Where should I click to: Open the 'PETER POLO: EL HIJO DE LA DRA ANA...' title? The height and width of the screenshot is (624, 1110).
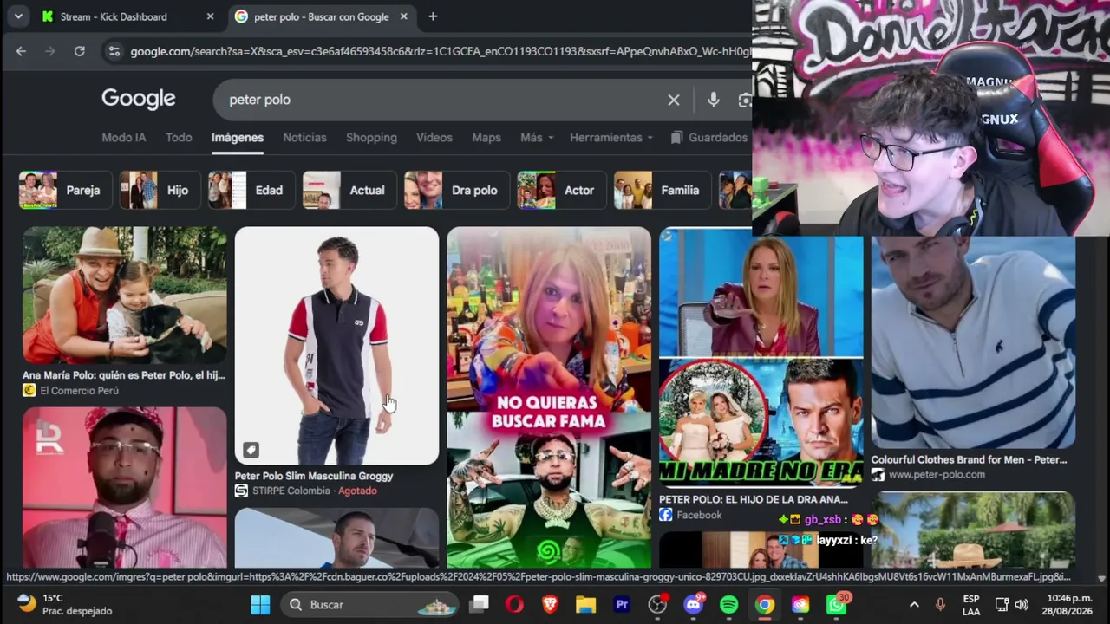click(x=754, y=499)
